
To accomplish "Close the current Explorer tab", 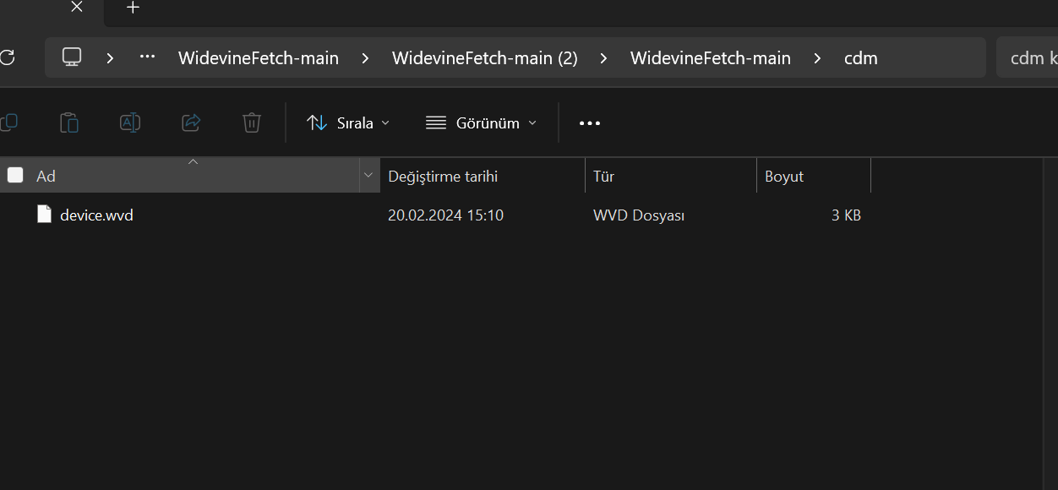I will pos(77,7).
